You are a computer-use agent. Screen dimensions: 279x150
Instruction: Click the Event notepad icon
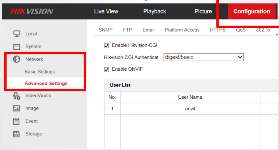click(16, 121)
